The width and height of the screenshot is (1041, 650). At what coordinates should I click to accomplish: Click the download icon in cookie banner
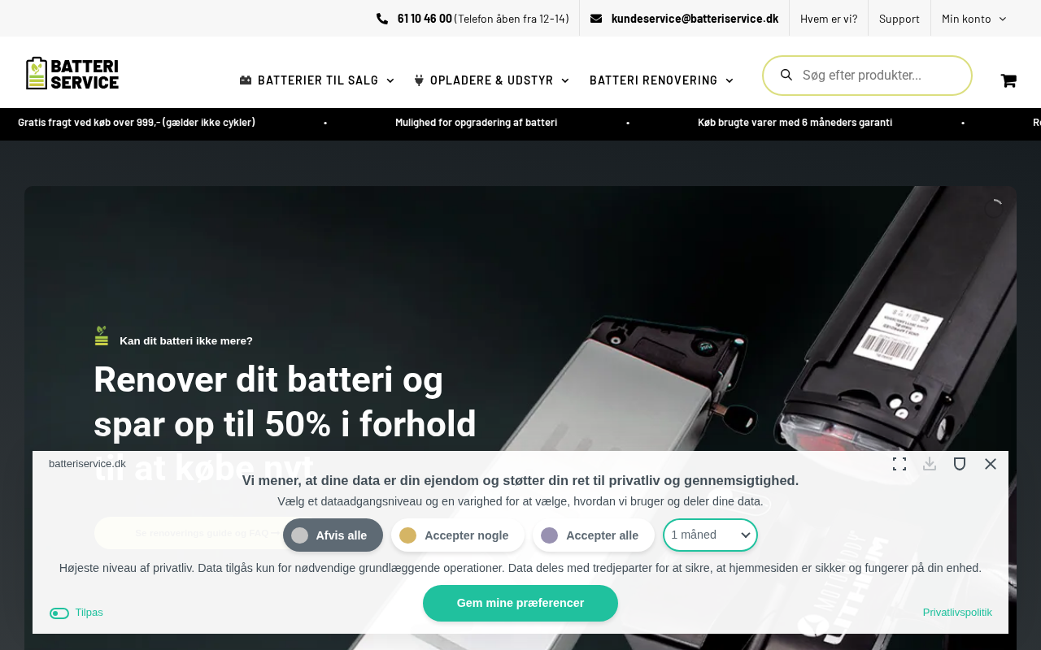point(930,464)
